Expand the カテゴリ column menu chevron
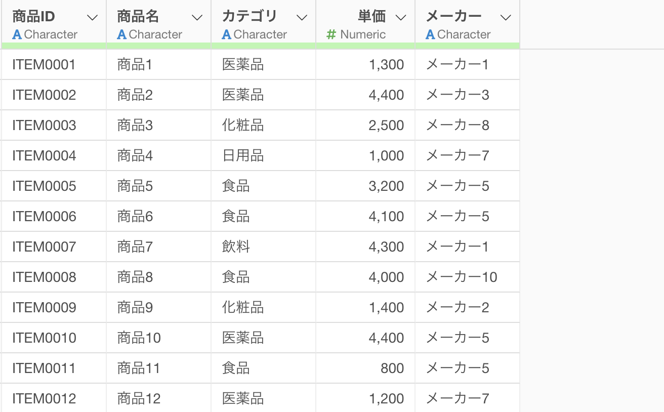This screenshot has width=664, height=412. pyautogui.click(x=302, y=18)
